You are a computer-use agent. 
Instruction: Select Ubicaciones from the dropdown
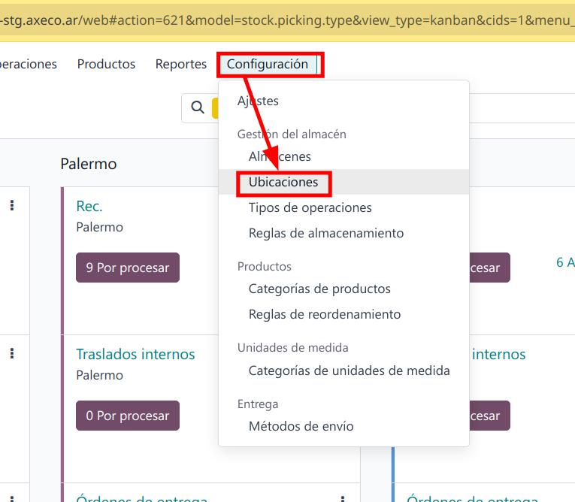pos(283,183)
